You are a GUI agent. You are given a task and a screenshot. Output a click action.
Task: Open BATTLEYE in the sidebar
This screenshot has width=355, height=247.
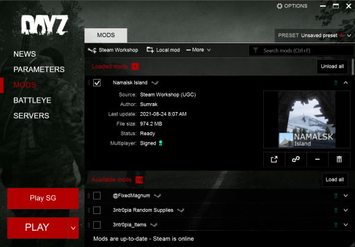[32, 101]
